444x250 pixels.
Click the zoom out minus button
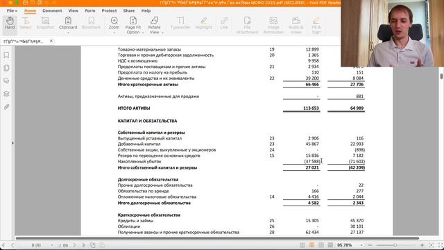370,245
